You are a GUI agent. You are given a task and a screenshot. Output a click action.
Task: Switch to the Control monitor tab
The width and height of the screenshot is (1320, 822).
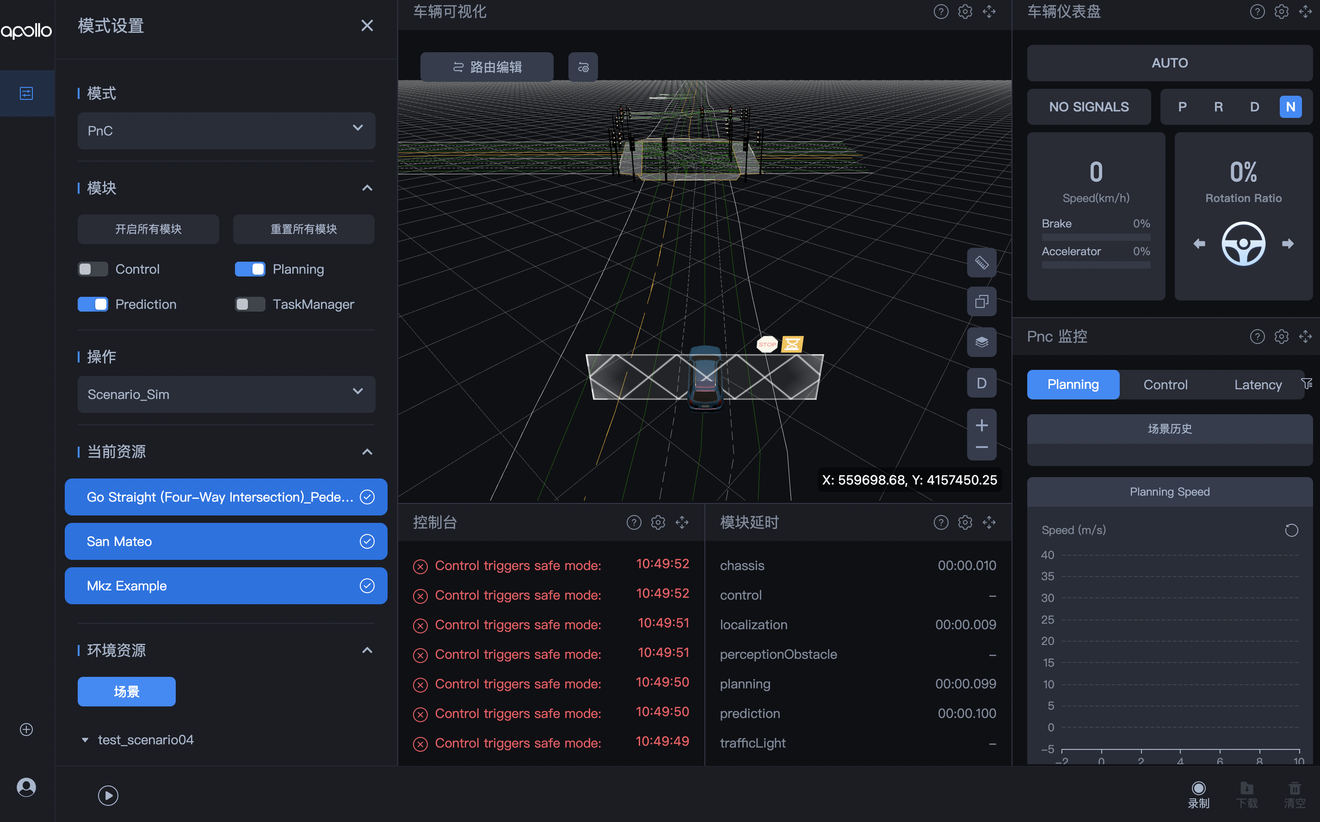point(1166,384)
